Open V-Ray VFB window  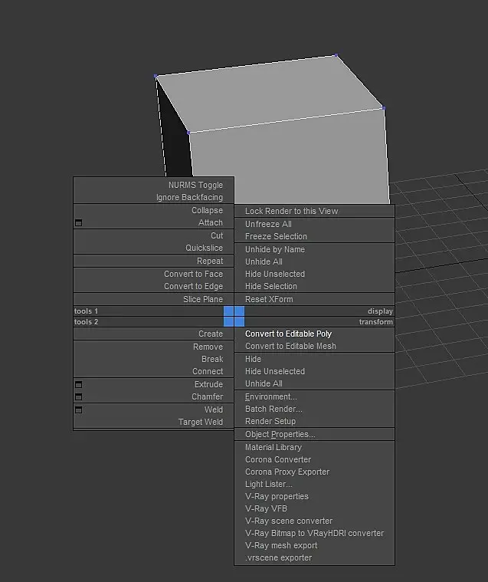coord(266,508)
